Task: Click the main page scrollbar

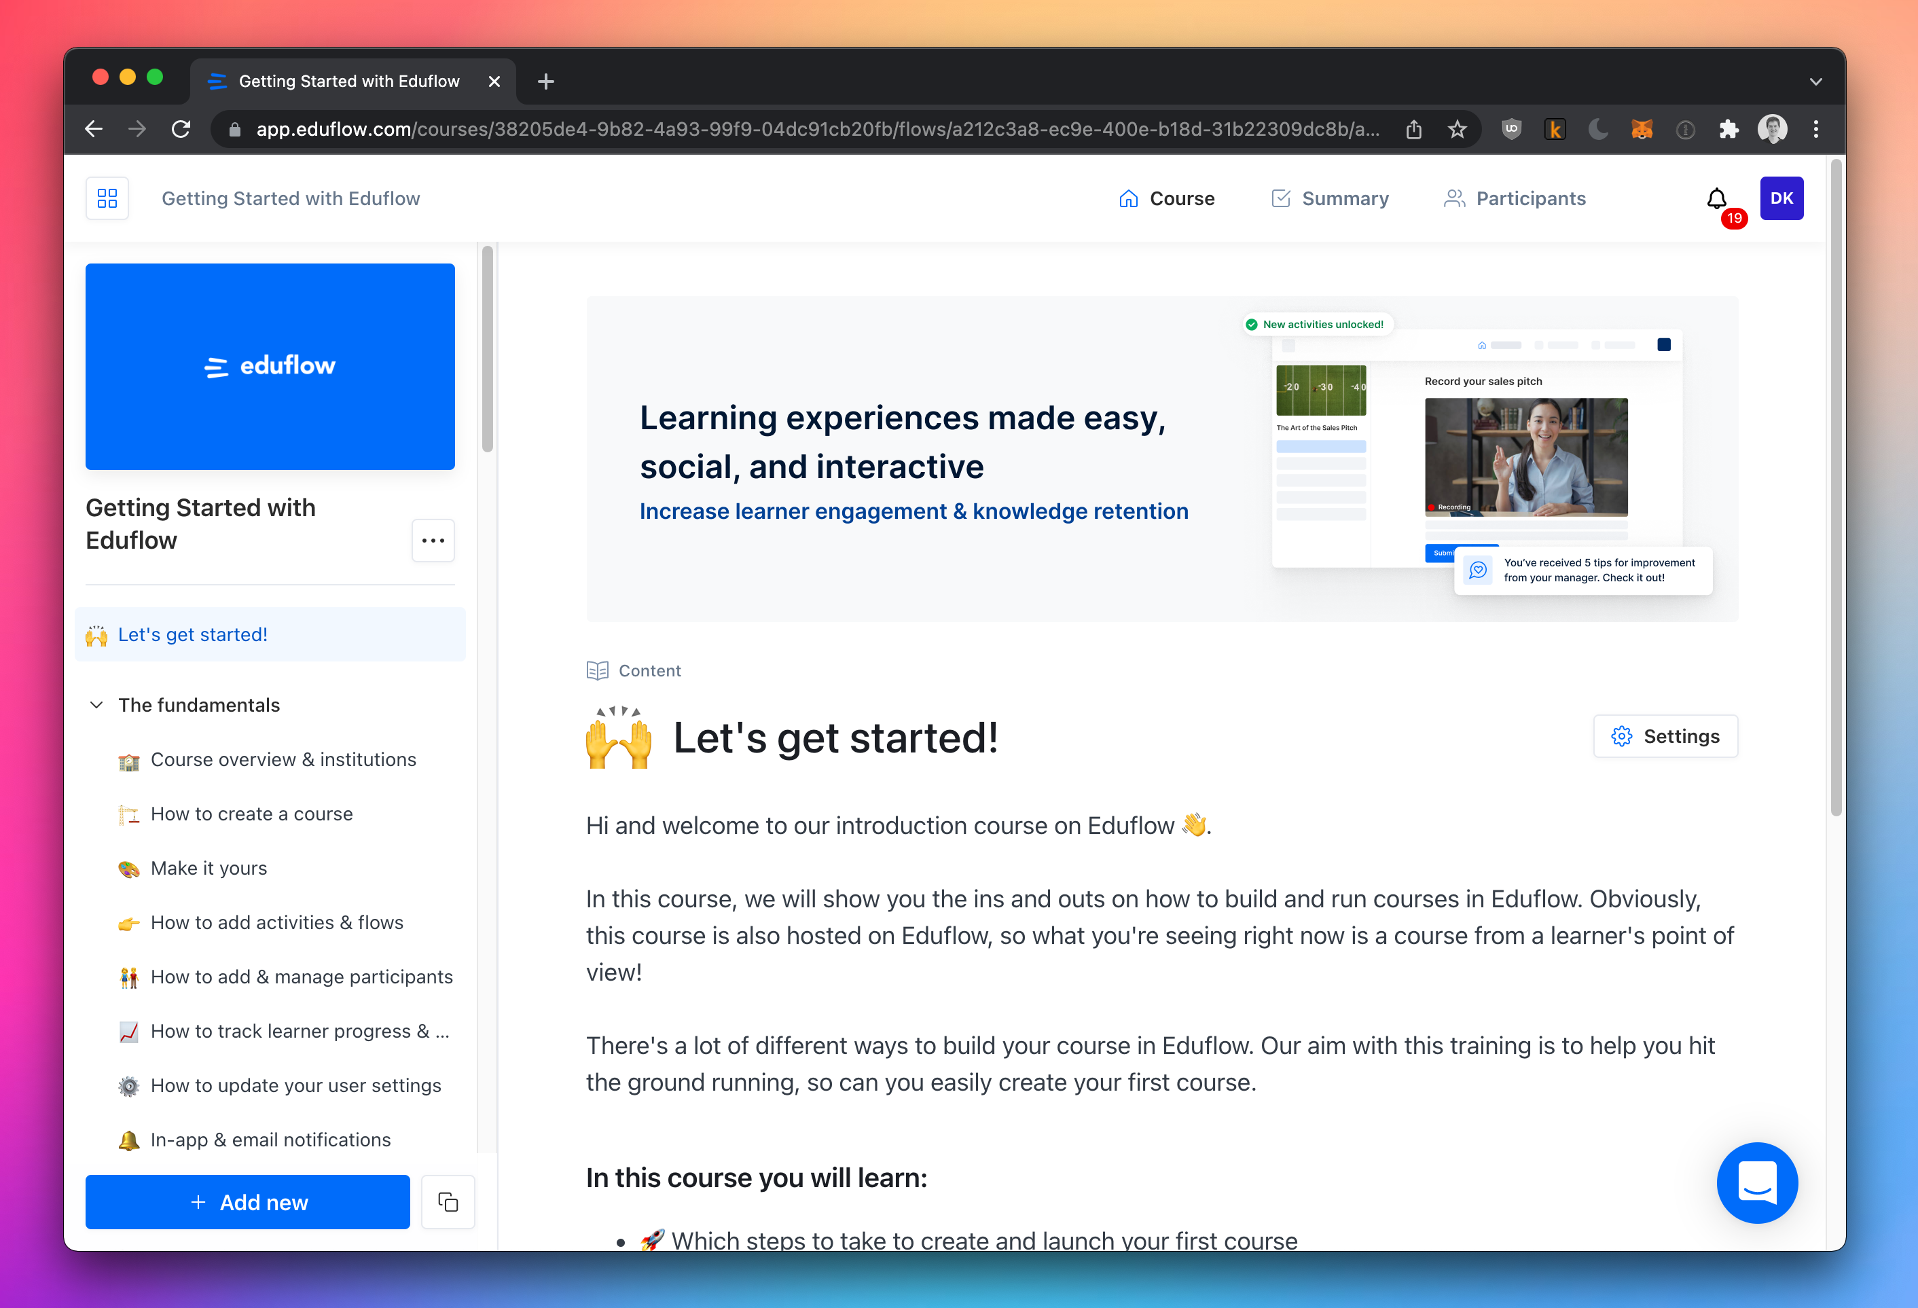Action: coord(1835,487)
